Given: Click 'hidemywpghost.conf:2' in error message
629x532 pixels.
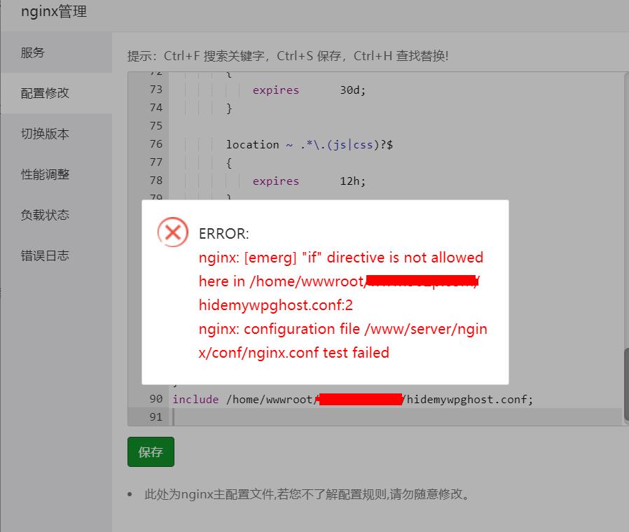Looking at the screenshot, I should click(275, 305).
